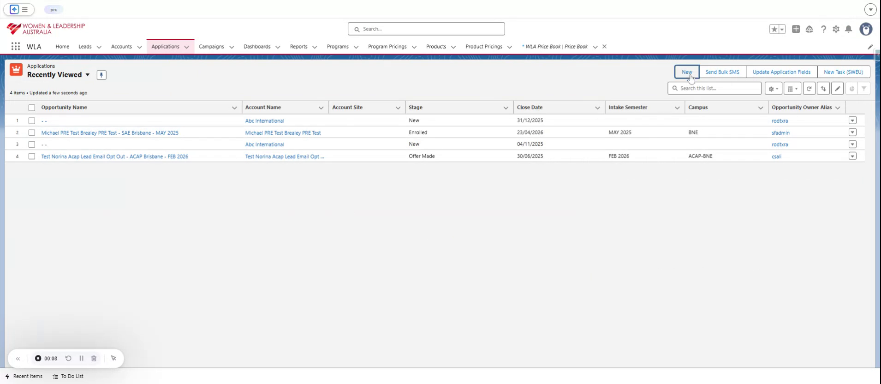Toggle the select-all rows checkbox
This screenshot has height=384, width=881.
[x=32, y=108]
